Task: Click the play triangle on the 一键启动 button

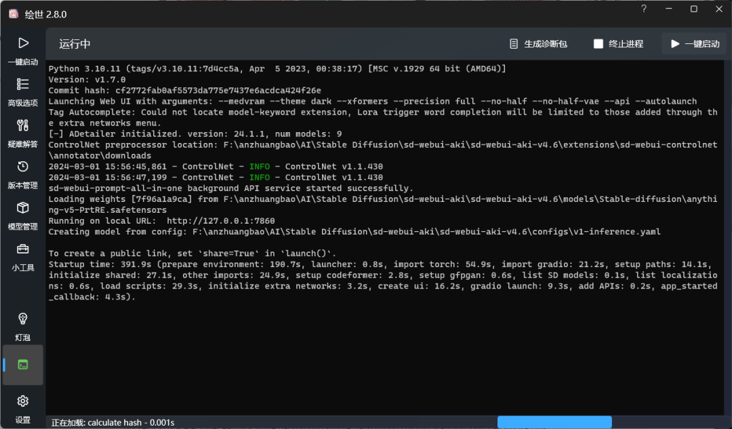Action: click(675, 43)
